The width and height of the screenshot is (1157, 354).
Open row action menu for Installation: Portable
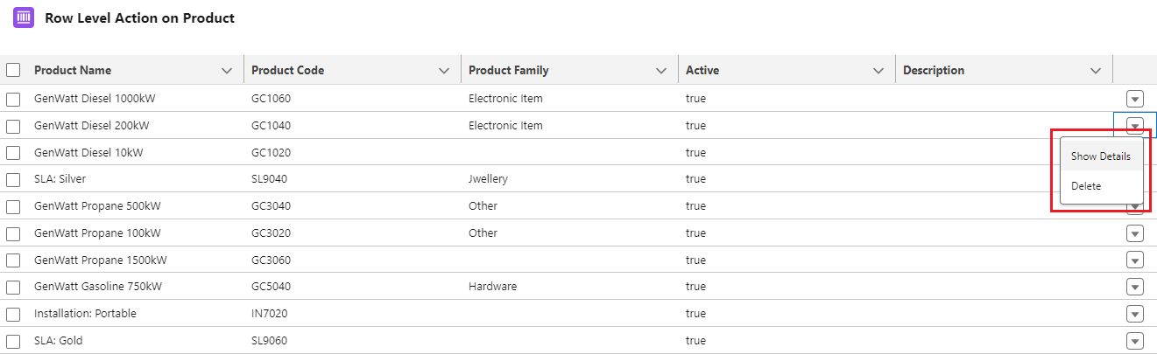coord(1135,314)
